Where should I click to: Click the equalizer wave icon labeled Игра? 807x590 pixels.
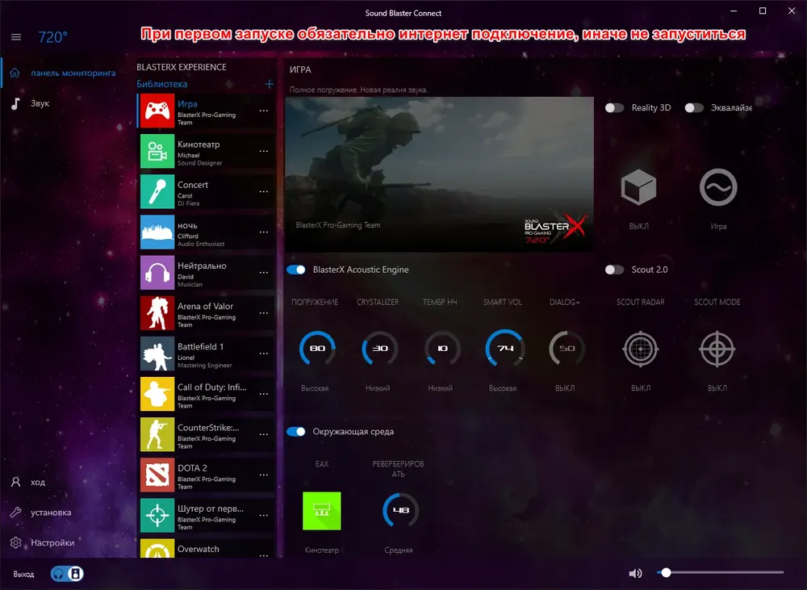click(x=718, y=187)
